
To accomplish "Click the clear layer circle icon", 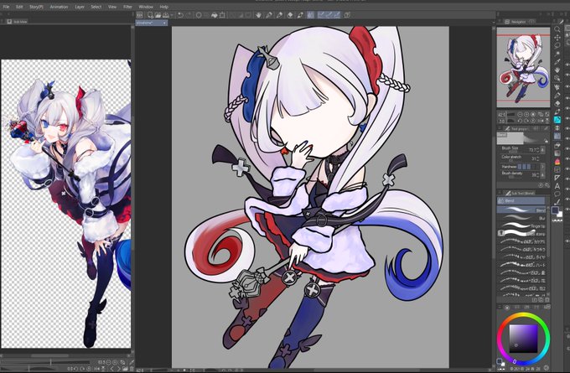I will coord(199,15).
